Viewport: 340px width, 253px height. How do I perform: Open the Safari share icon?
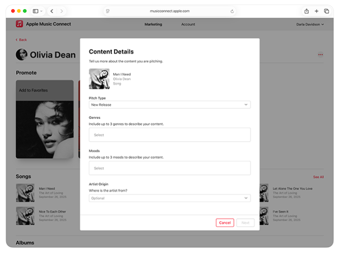click(x=306, y=11)
